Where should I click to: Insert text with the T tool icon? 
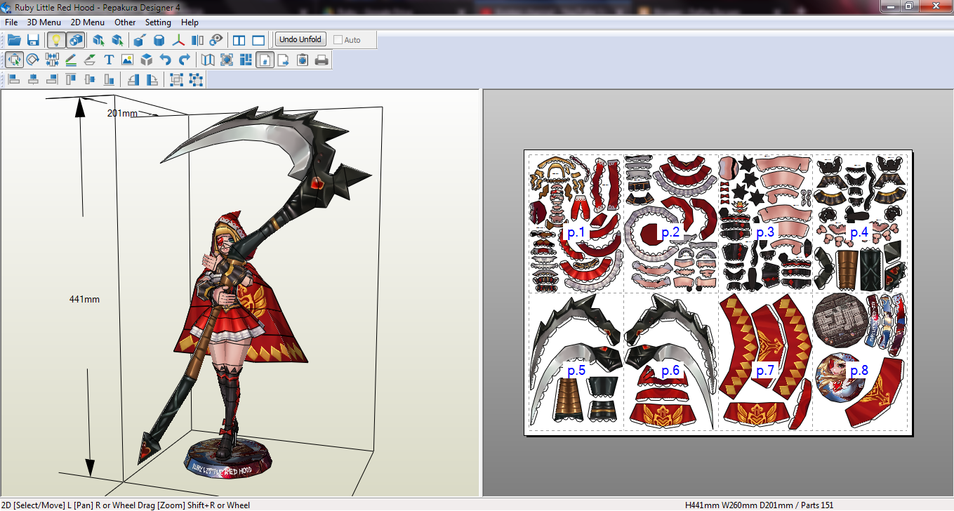pyautogui.click(x=108, y=60)
